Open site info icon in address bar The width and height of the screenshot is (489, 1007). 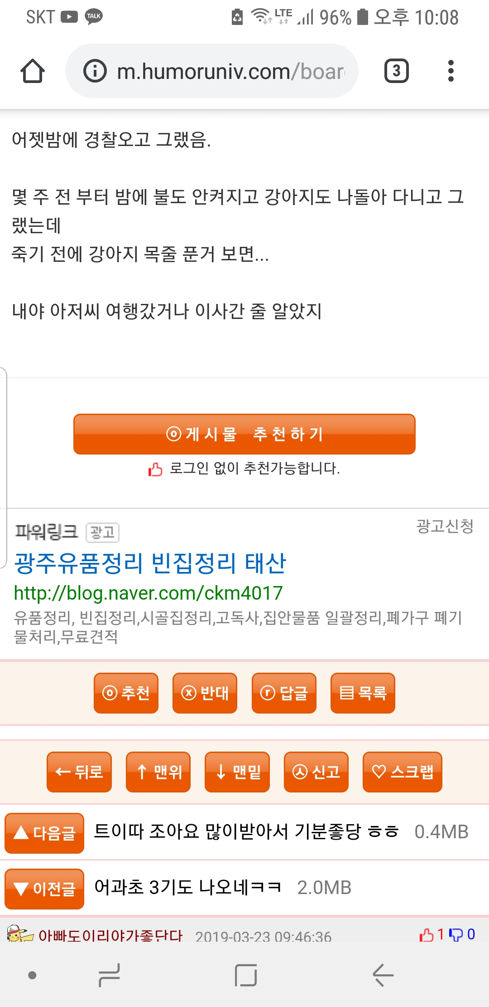(x=95, y=71)
